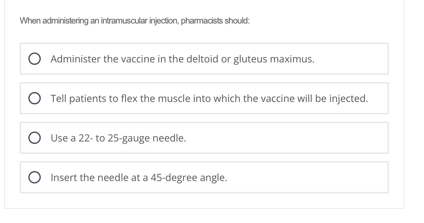Mark the 'Insert the needle at a 45-degree angle' answer

(x=35, y=177)
